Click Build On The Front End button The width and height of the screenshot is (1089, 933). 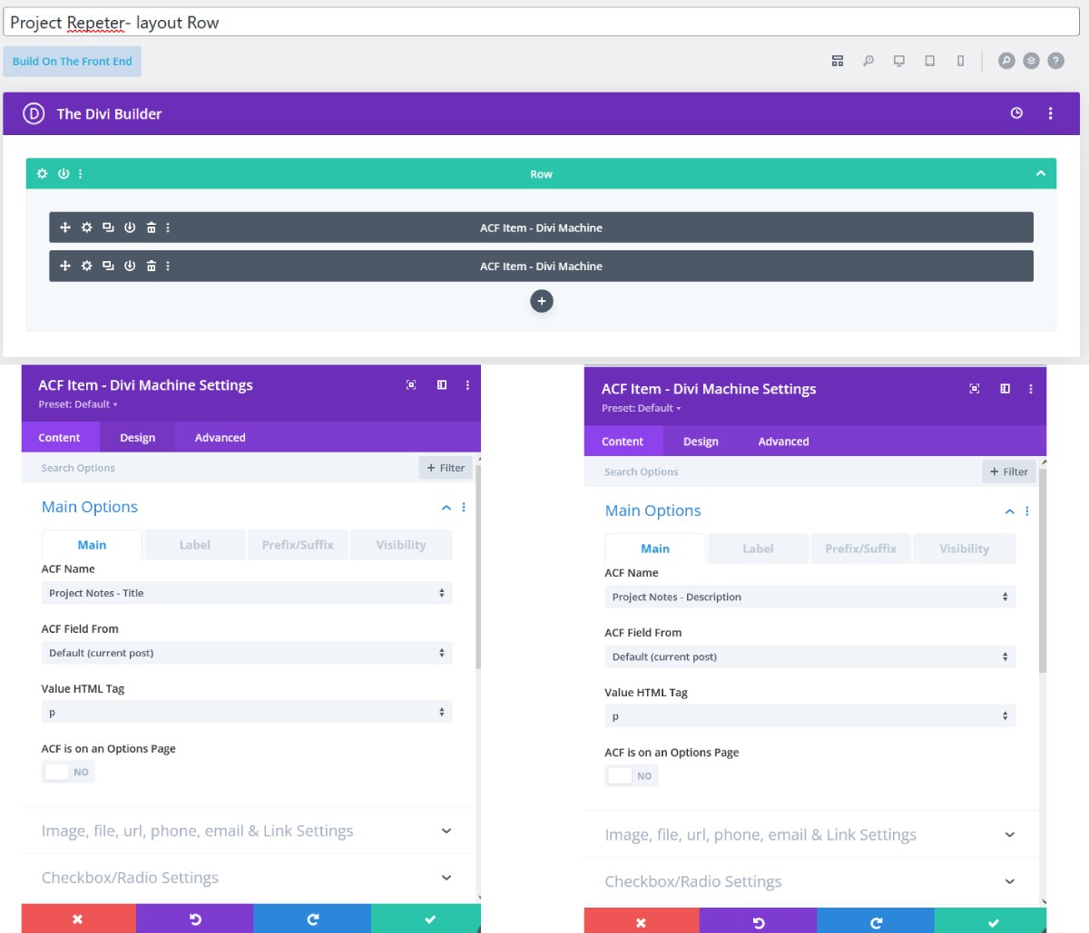click(x=73, y=62)
